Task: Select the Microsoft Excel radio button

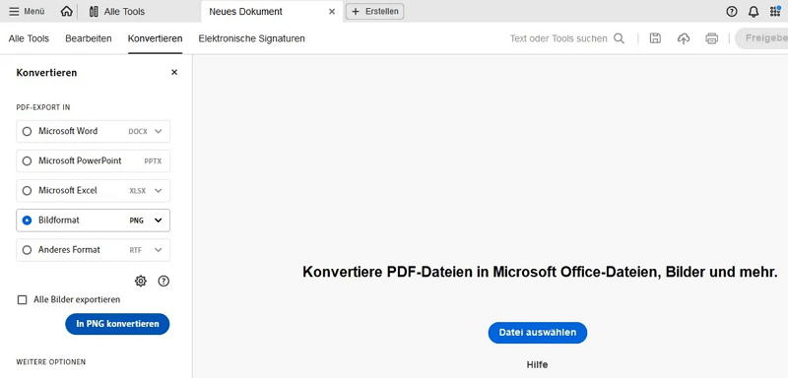Action: [x=28, y=191]
